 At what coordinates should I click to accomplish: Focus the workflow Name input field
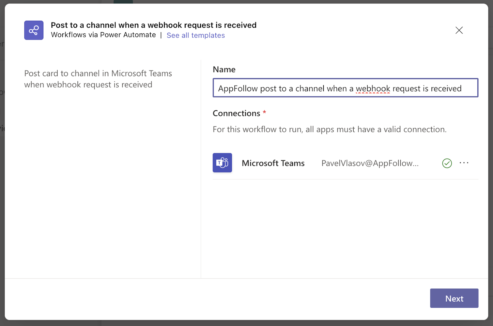click(345, 88)
